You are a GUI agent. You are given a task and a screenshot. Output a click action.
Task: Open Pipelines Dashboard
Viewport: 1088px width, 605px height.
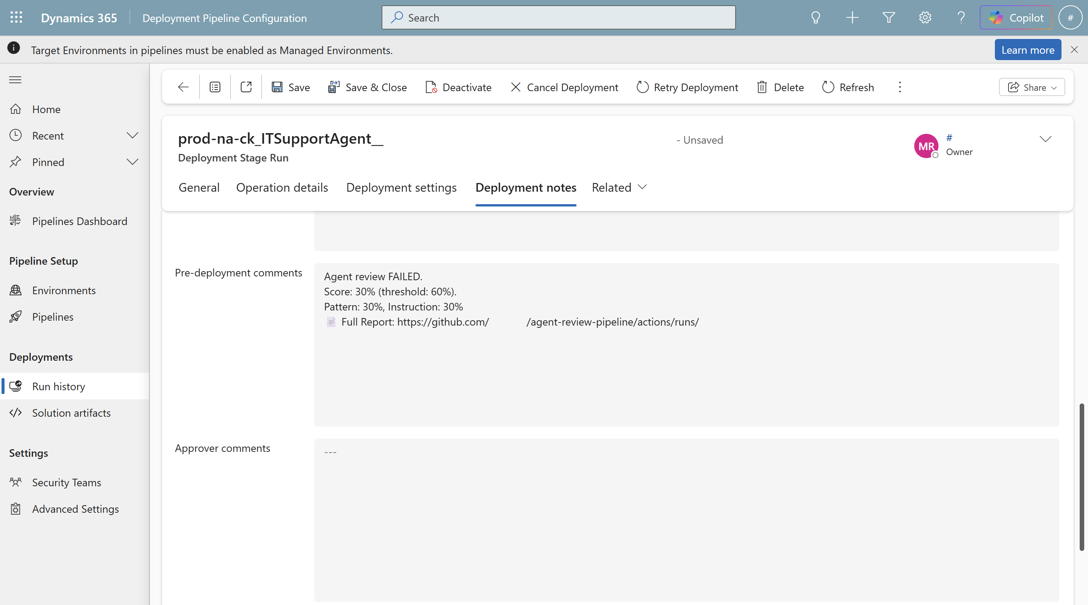click(75, 222)
